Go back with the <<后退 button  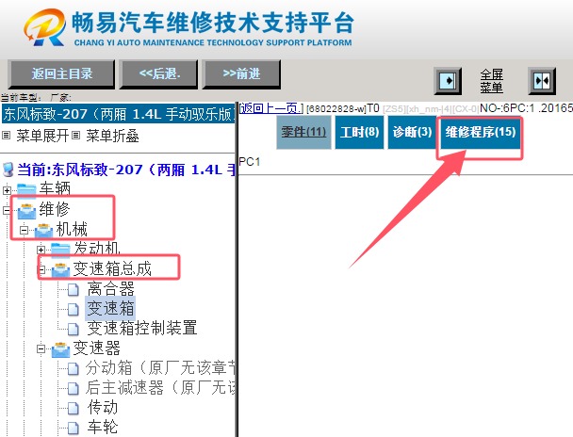[x=159, y=74]
